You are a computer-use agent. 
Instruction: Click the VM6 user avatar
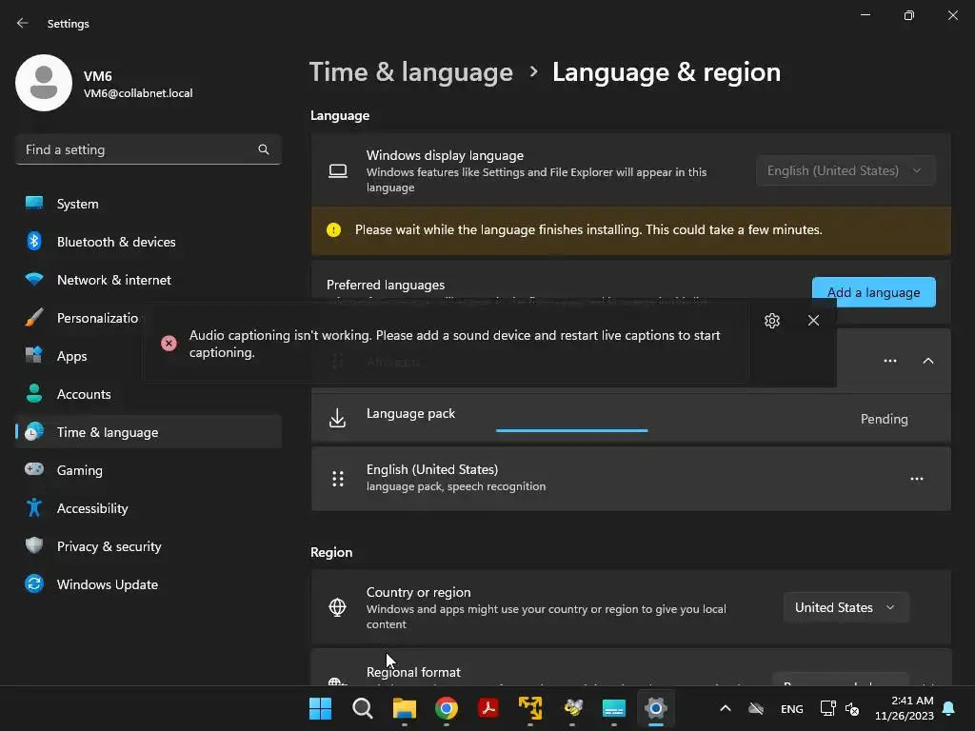click(x=44, y=83)
